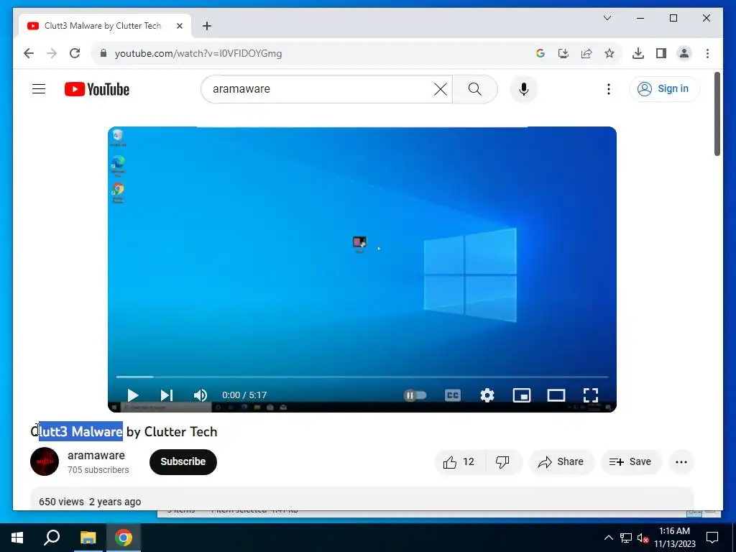Share this page from the address bar
The height and width of the screenshot is (552, 736).
coord(586,53)
